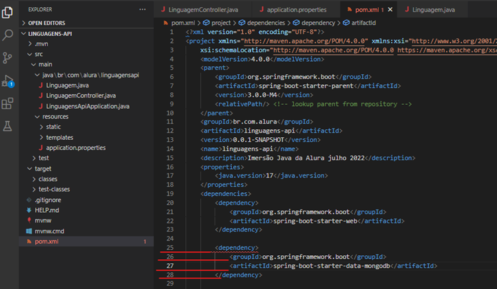The width and height of the screenshot is (497, 289).
Task: Click the XML icon on pom.xml tab
Action: pyautogui.click(x=349, y=9)
